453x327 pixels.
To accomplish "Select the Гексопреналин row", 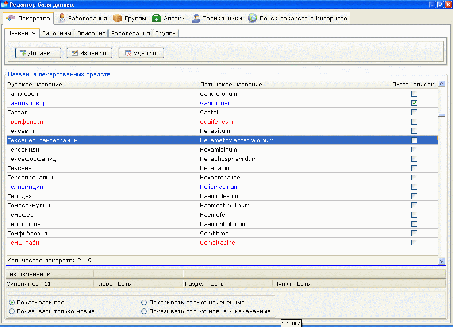I will (222, 177).
